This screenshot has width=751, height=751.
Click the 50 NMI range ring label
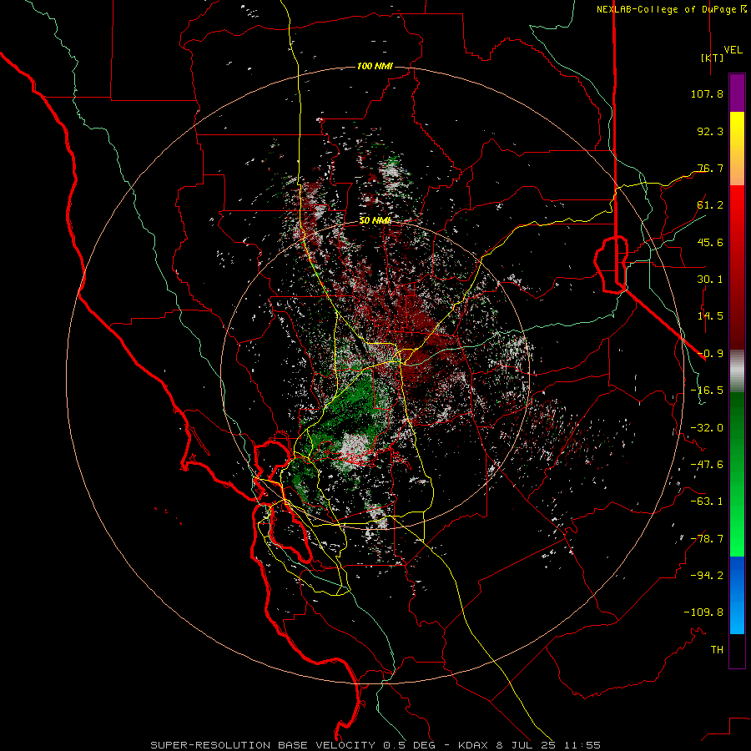click(375, 220)
